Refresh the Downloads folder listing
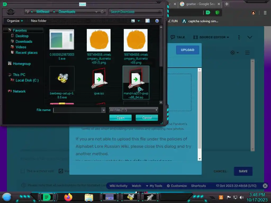The height and width of the screenshot is (203, 271). tap(102, 12)
